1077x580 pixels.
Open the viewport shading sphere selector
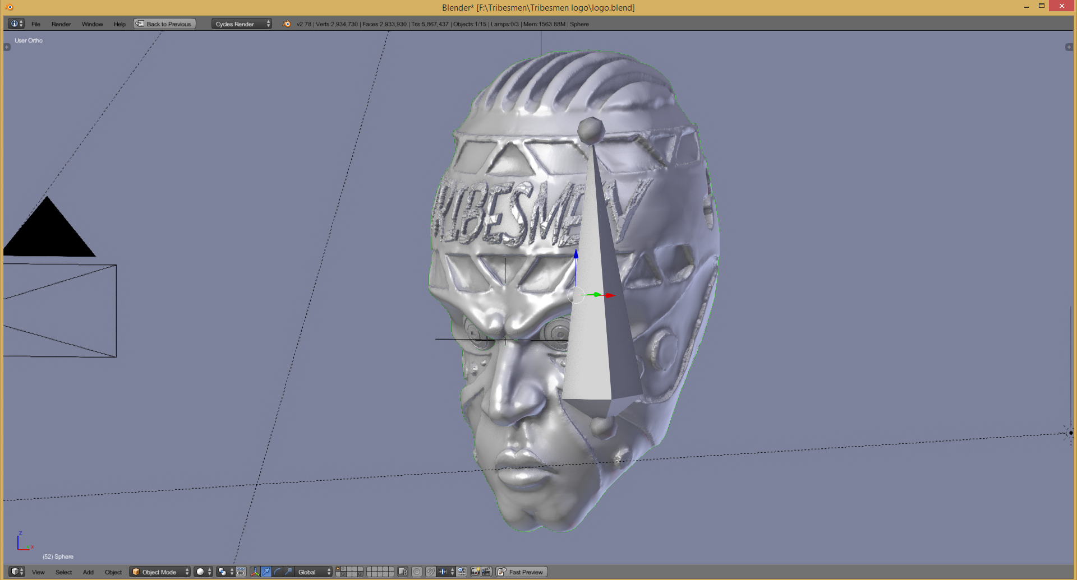pos(203,572)
